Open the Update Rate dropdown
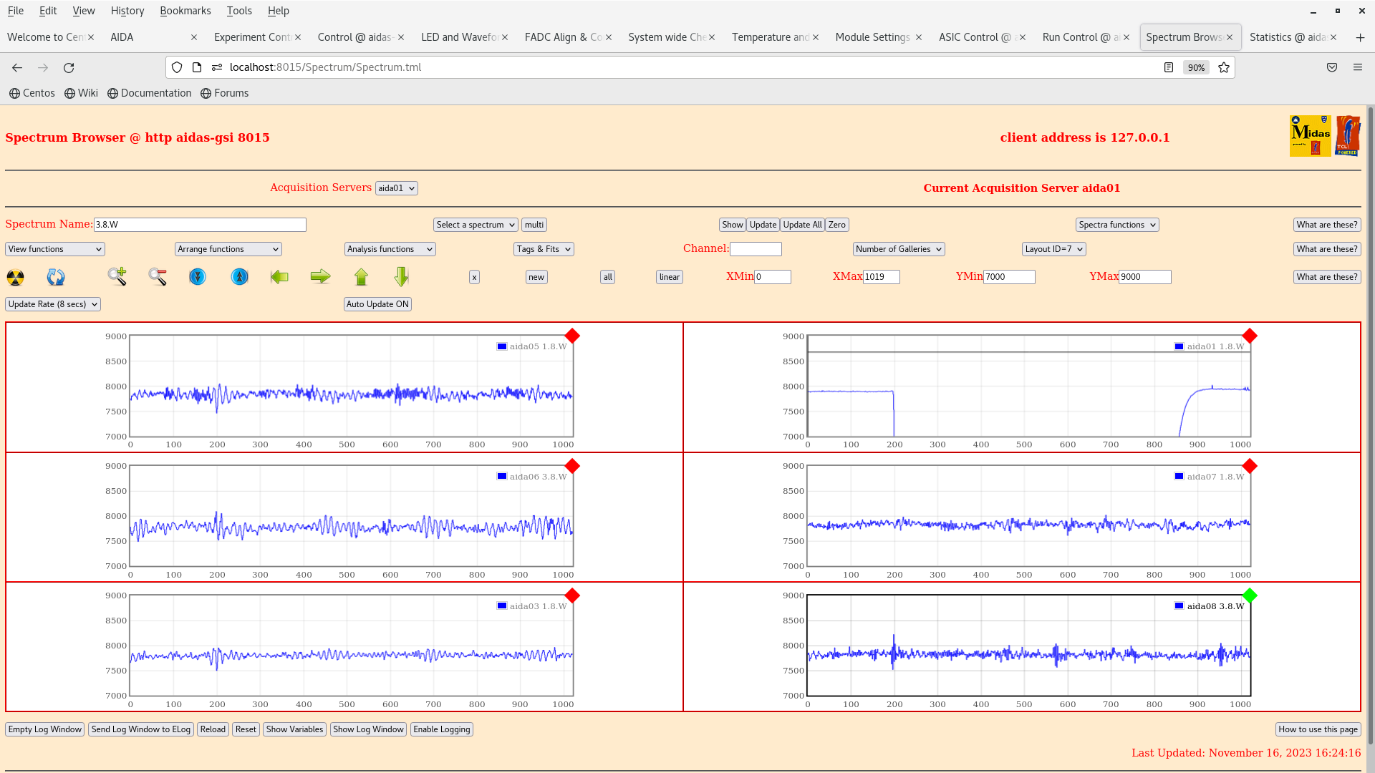The width and height of the screenshot is (1375, 773). (53, 304)
